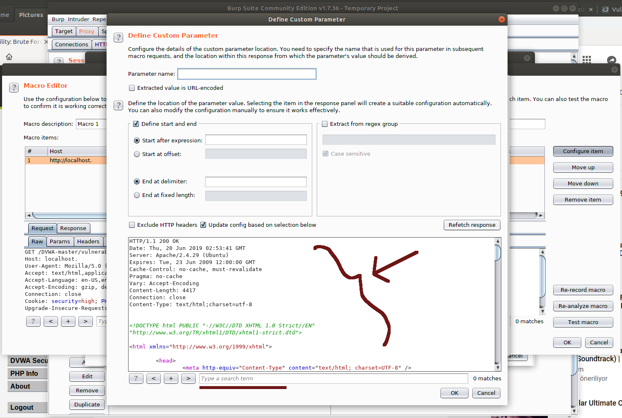Enable Exclude HTTP headers
The image size is (622, 418).
click(x=132, y=225)
